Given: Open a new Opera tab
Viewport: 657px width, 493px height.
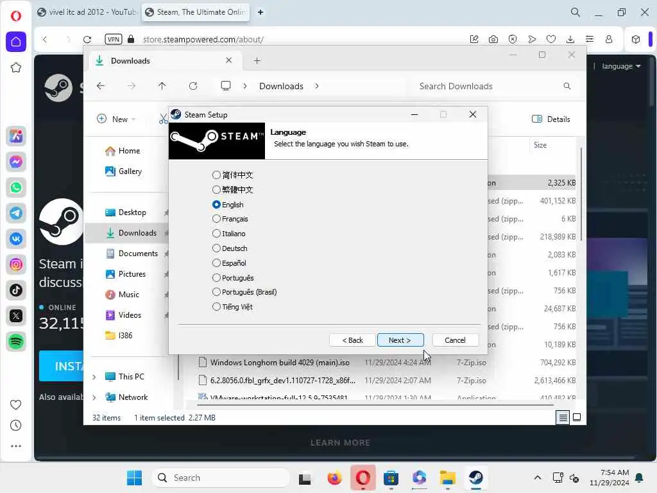Looking at the screenshot, I should [x=260, y=12].
